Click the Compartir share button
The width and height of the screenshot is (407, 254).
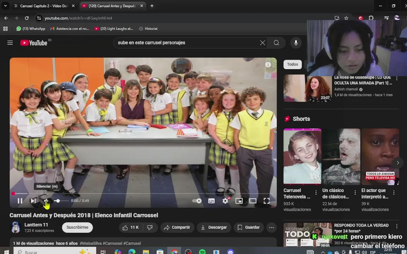coord(177,227)
